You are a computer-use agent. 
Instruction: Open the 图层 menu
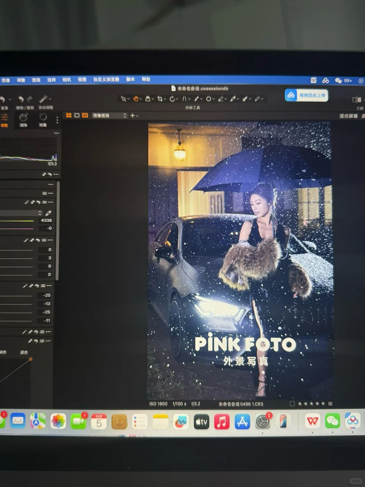pos(36,80)
